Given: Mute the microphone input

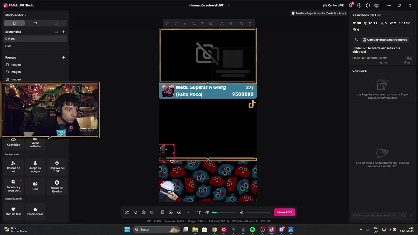Looking at the screenshot, I should 242,212.
